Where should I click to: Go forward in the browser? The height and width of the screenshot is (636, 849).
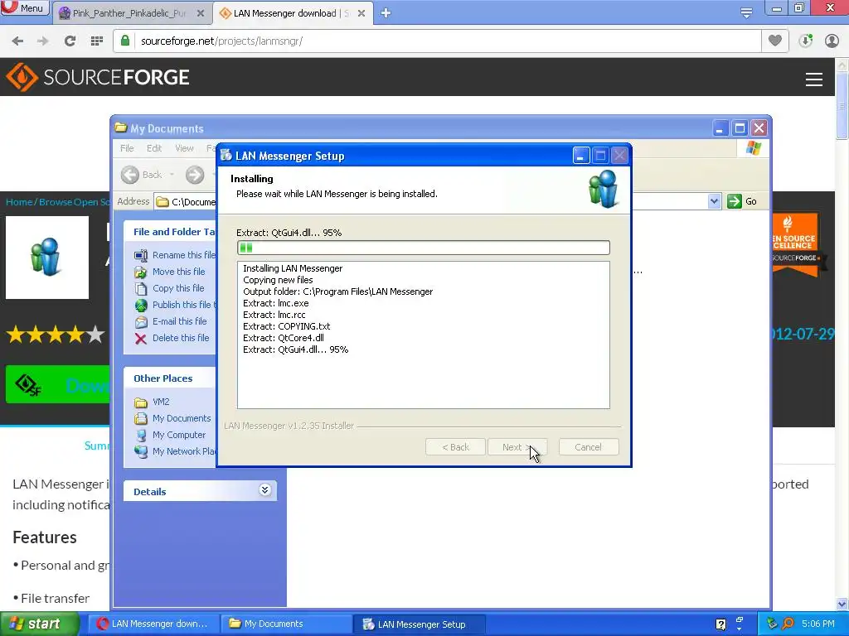[x=43, y=41]
